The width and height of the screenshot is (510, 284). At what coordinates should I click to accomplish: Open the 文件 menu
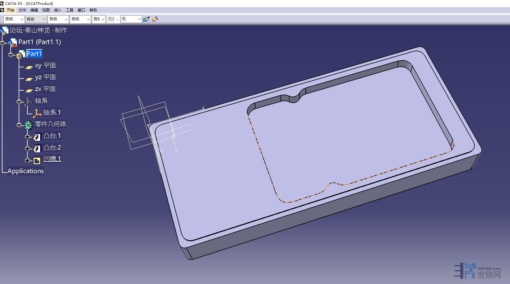pyautogui.click(x=22, y=10)
